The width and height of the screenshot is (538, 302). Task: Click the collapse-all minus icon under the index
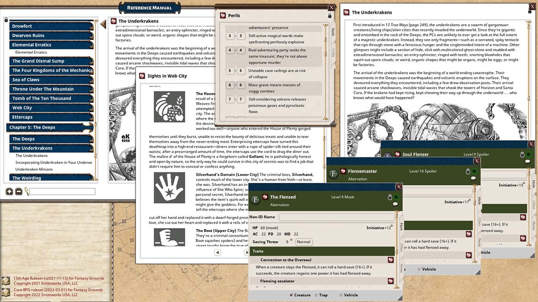pos(18,192)
